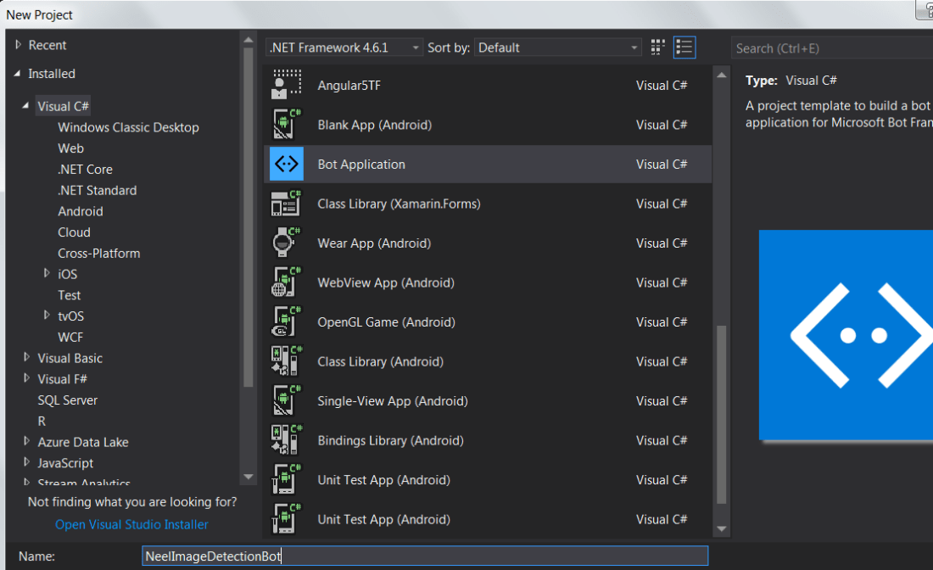Click the Class Library (Xamarin.Forms) icon
Image resolution: width=933 pixels, height=570 pixels.
[287, 204]
